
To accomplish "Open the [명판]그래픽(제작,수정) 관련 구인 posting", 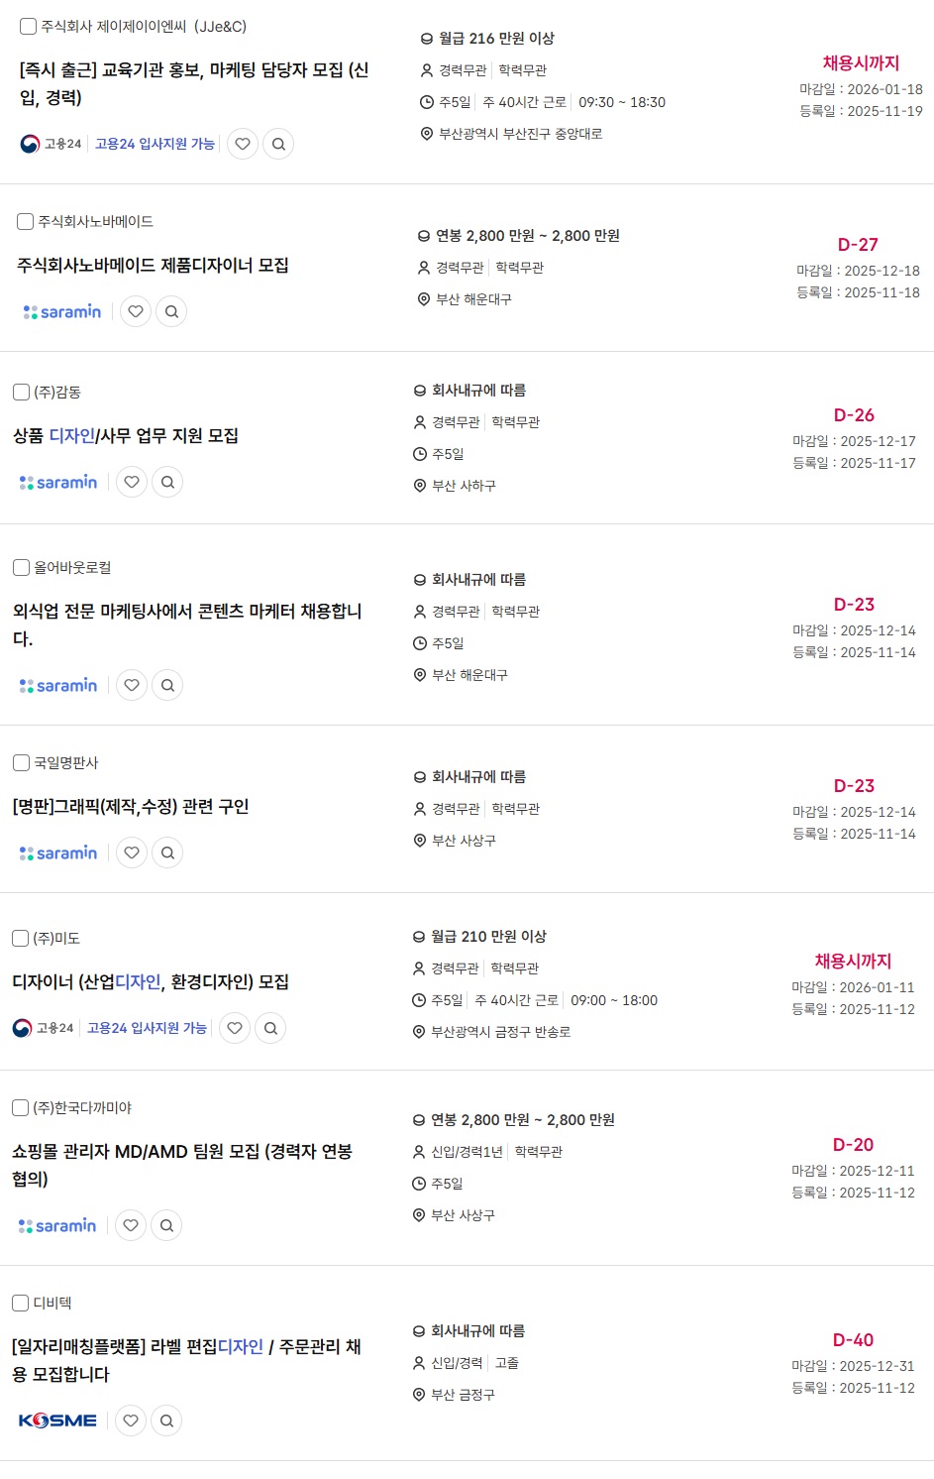I will click(x=131, y=806).
